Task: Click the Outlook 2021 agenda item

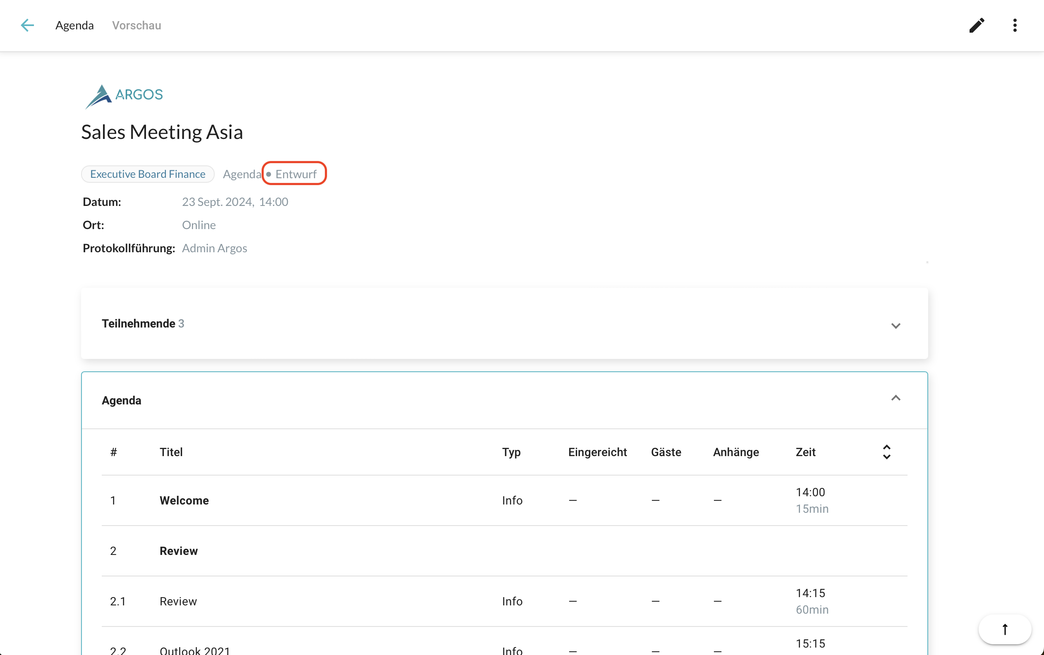Action: click(194, 650)
